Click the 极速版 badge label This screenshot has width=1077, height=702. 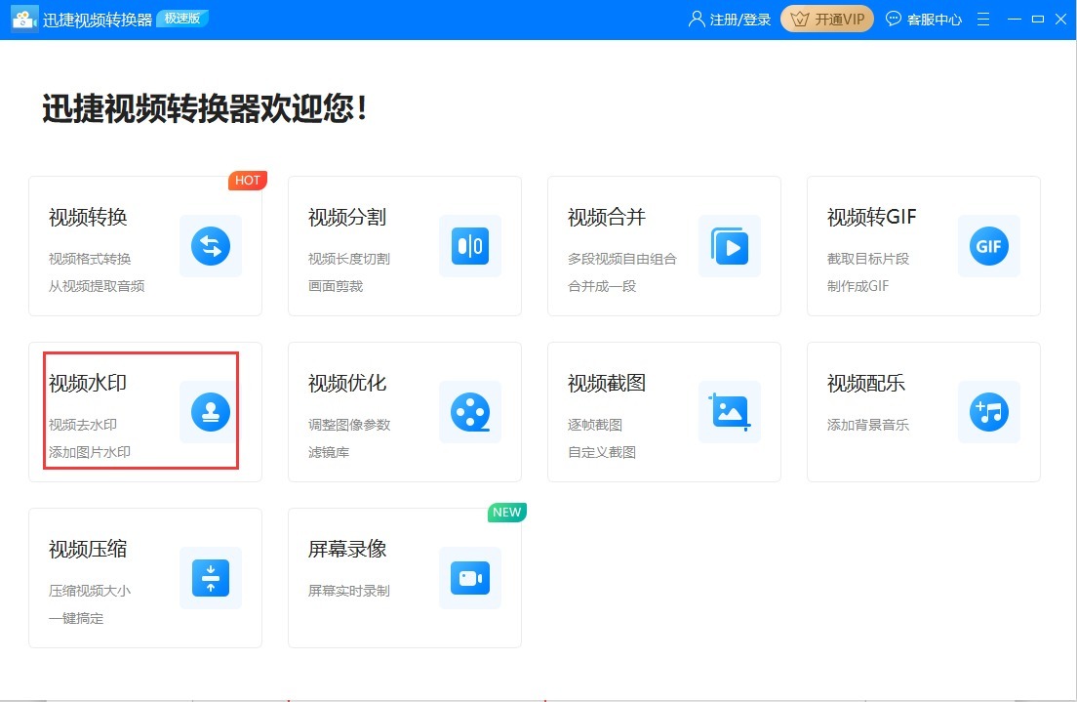(182, 19)
